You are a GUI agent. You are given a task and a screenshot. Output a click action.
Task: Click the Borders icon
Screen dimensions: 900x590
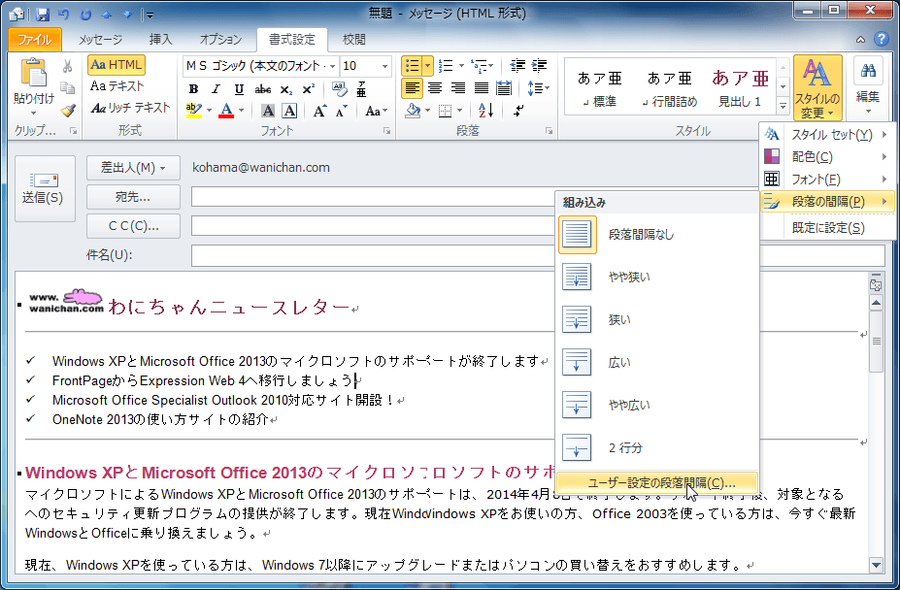tap(445, 111)
